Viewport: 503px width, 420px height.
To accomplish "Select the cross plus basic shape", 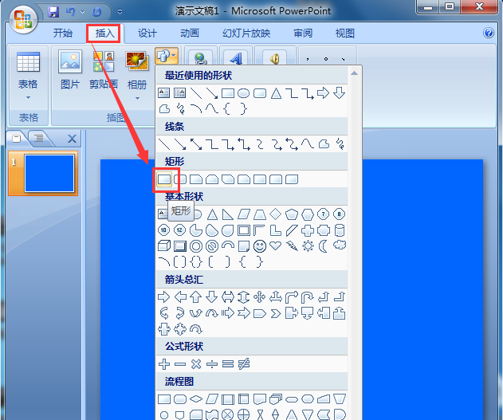I will pos(308,230).
